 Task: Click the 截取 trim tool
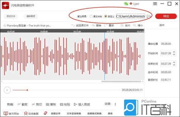coord(23,104)
